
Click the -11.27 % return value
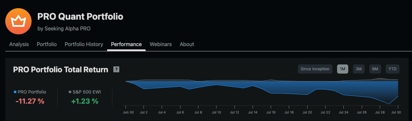tap(30, 101)
